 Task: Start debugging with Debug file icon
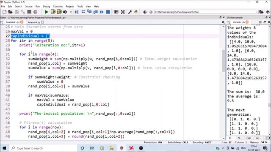(77, 12)
